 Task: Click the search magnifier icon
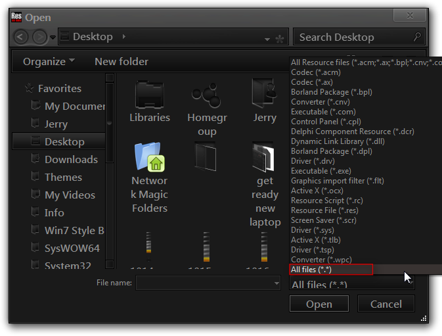coord(417,37)
